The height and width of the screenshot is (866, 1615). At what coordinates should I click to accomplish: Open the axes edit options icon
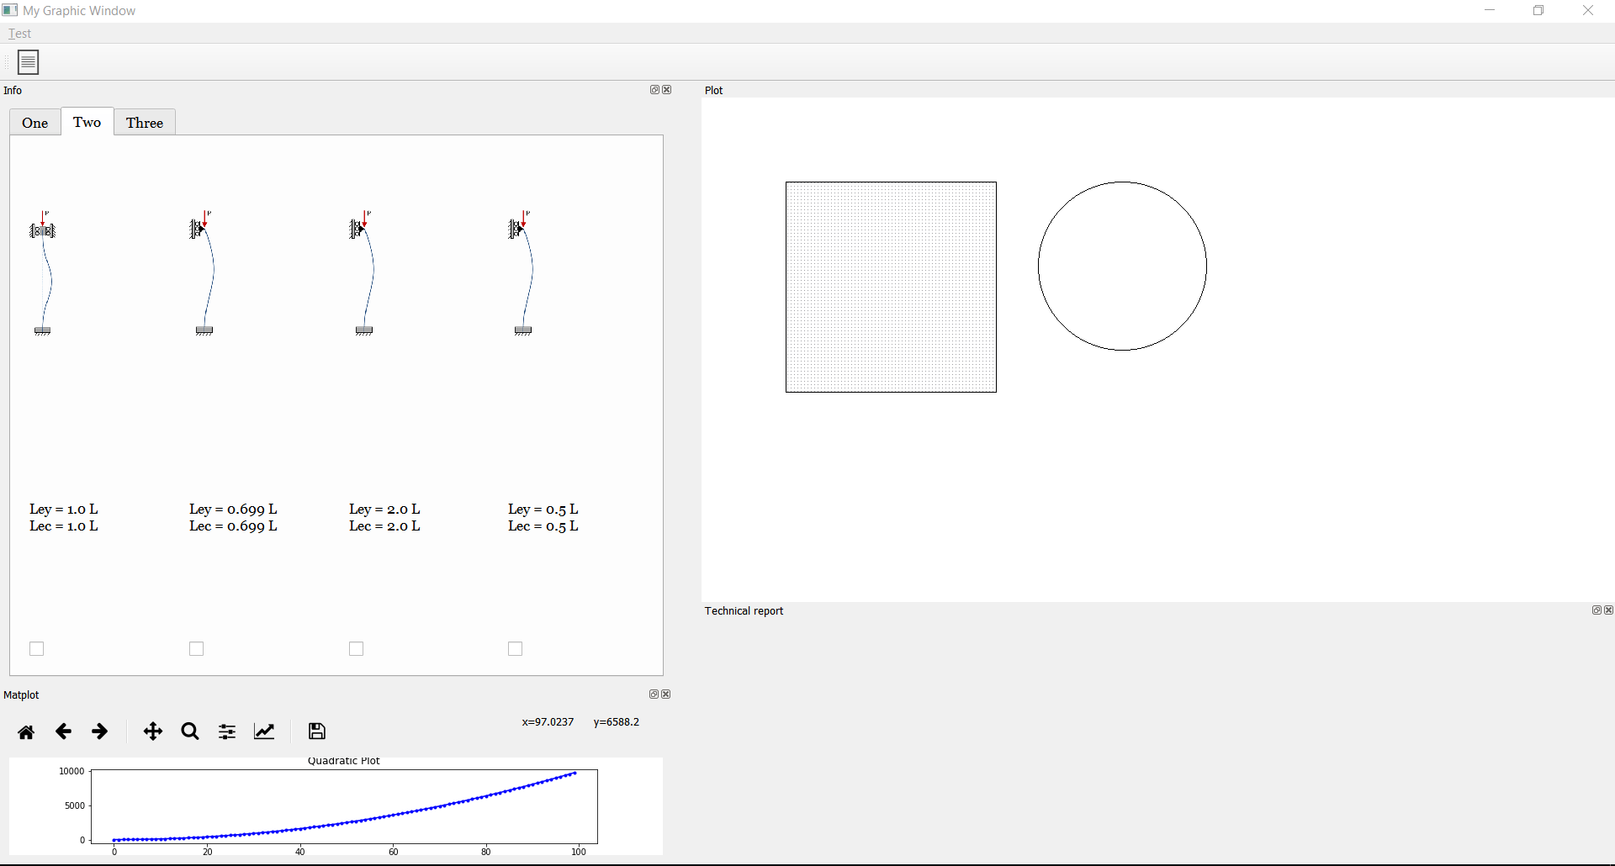tap(263, 731)
